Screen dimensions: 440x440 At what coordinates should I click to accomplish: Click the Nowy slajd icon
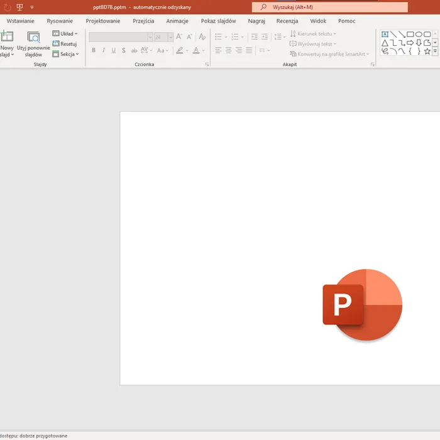(x=7, y=37)
